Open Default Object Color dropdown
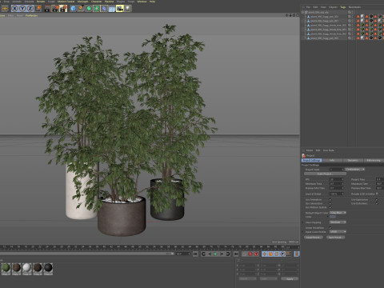 point(338,213)
